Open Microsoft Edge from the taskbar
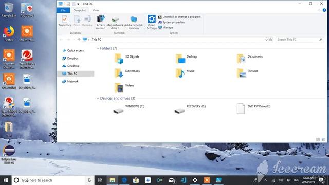Viewport: 329px width, 185px height. pos(124,180)
